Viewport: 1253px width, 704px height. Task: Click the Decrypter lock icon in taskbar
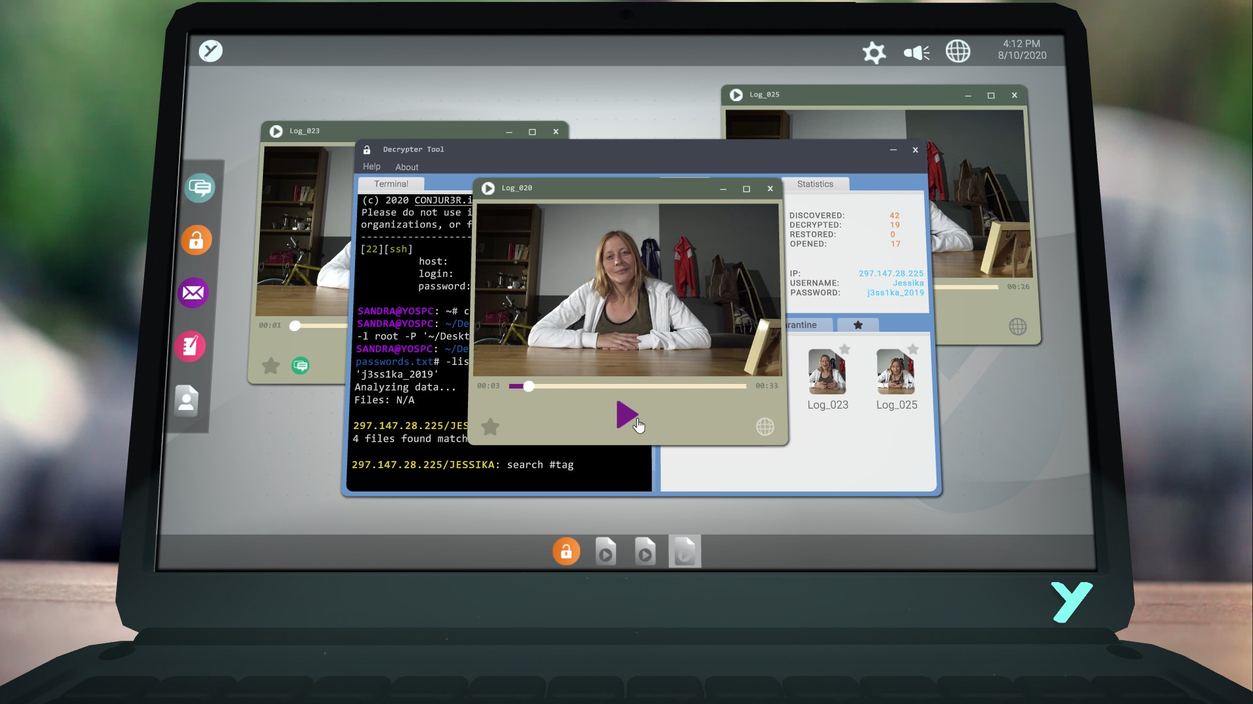(x=566, y=551)
